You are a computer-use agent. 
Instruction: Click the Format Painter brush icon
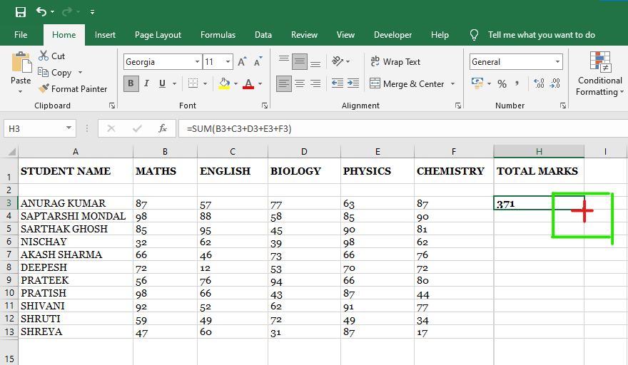44,89
